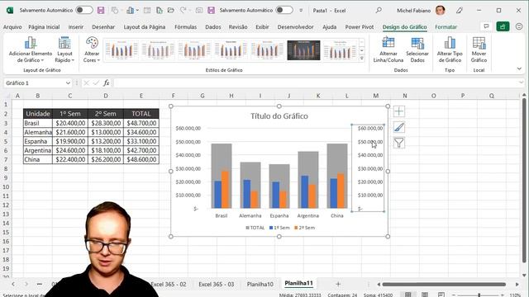
Task: Click Alterar Tipo de Gráfico
Action: 450,49
